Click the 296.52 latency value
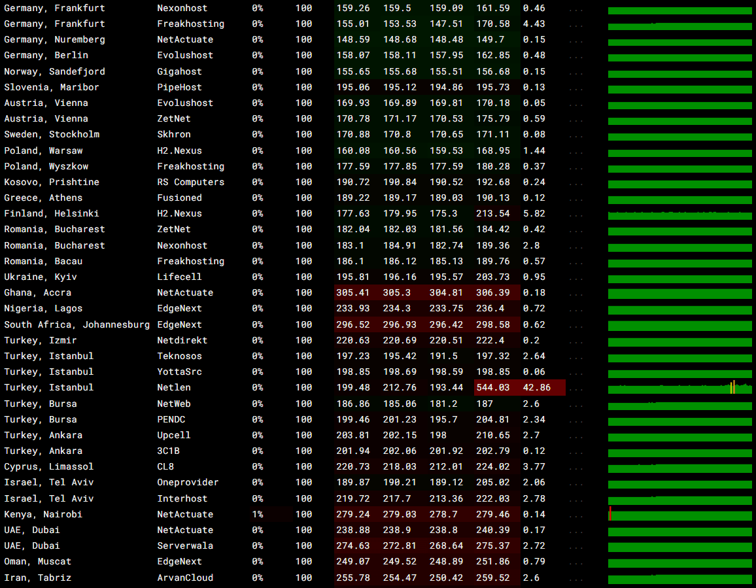Viewport: 756px width, 588px height. (x=353, y=324)
